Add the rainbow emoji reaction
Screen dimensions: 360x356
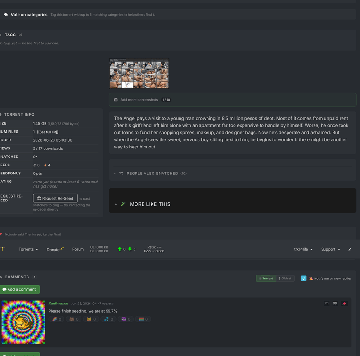point(56,319)
